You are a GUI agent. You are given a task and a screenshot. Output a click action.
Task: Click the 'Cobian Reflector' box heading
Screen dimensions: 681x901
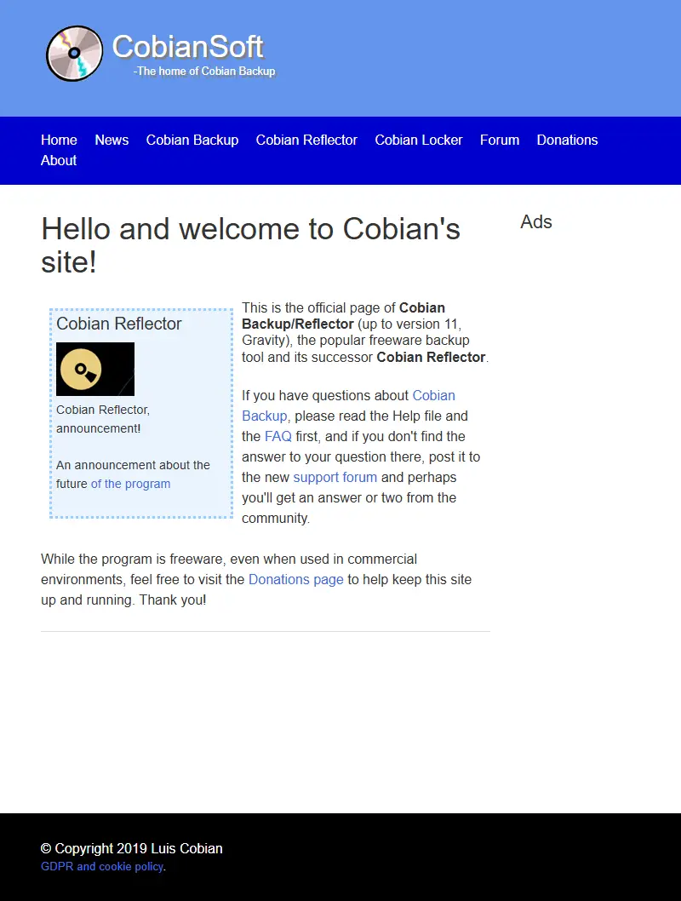tap(119, 324)
